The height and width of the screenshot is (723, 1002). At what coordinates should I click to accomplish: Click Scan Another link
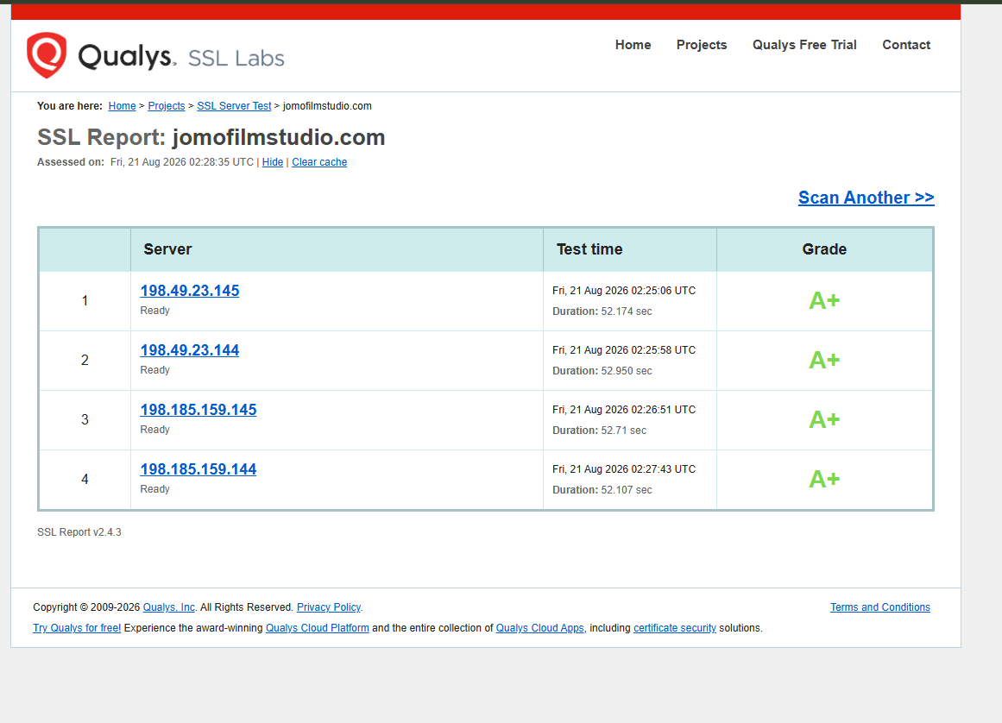pyautogui.click(x=866, y=198)
